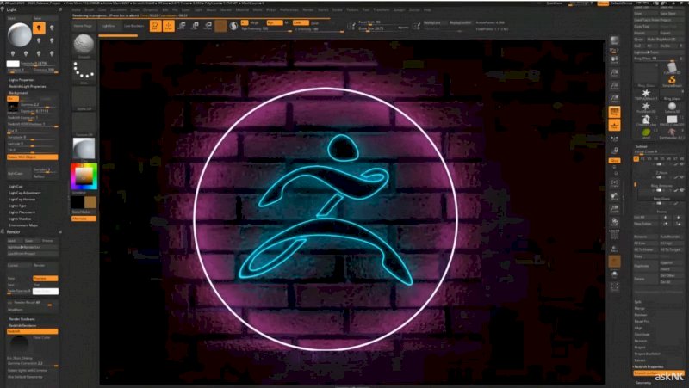The image size is (689, 388).
Task: Expand Lights Shadow section
Action: pos(20,219)
